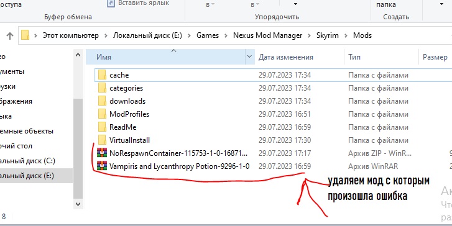Select the cache folder name

click(x=119, y=75)
